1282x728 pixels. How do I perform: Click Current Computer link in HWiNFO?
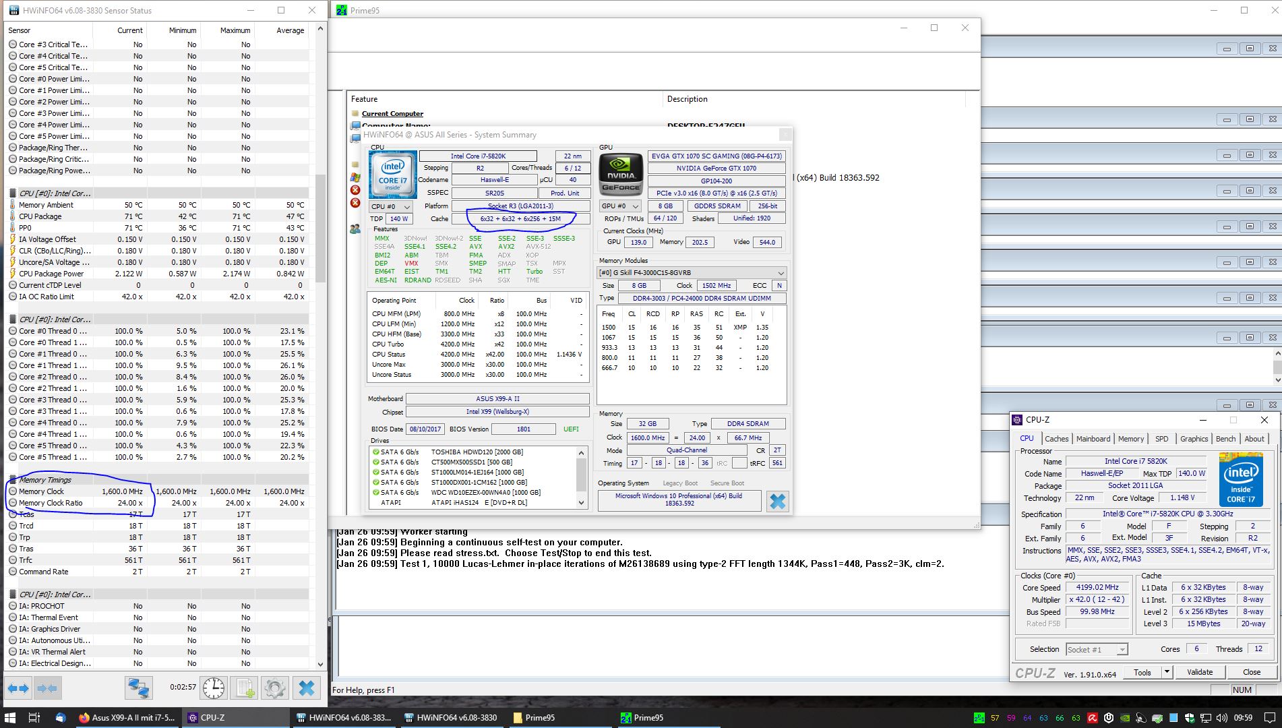[392, 113]
